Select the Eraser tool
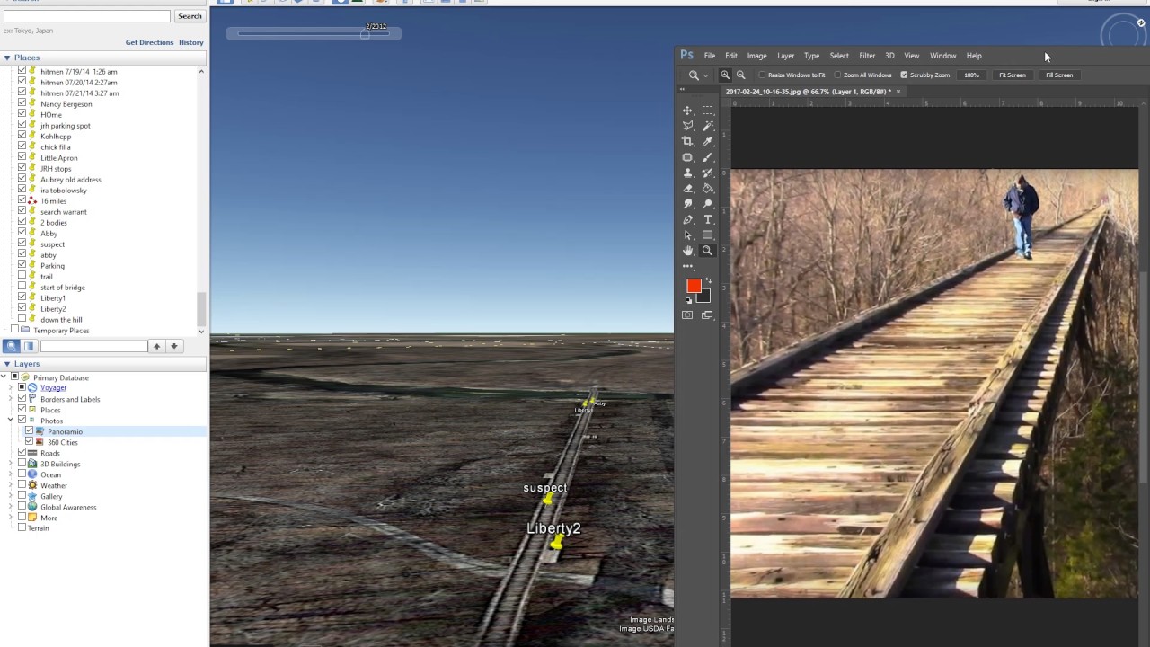Screen dimensions: 1150x647 [687, 189]
